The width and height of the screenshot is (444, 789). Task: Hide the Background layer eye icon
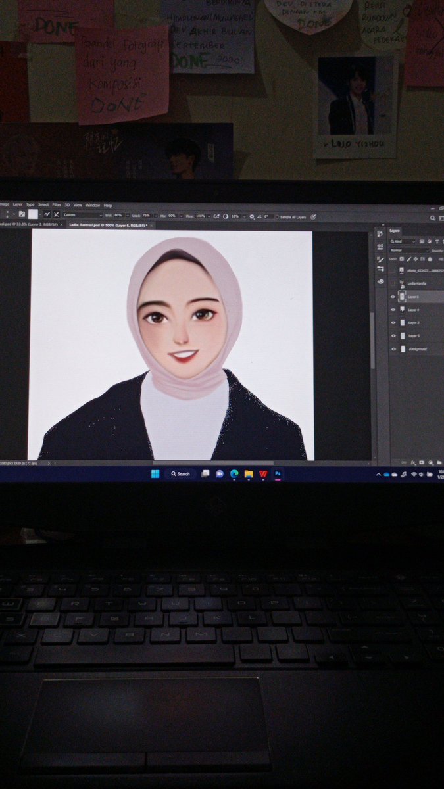[x=393, y=349]
